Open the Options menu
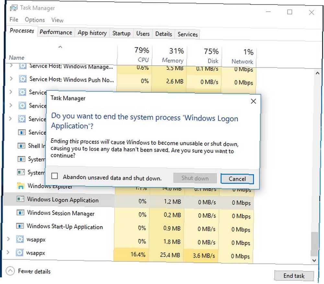Viewport: 324px width, 284px height. coord(35,20)
